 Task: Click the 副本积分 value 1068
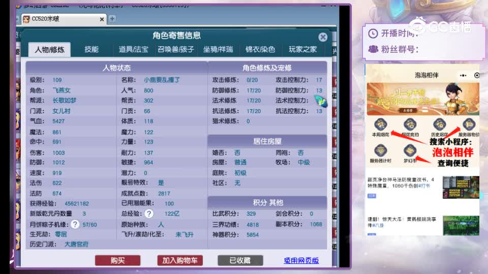click(x=316, y=224)
